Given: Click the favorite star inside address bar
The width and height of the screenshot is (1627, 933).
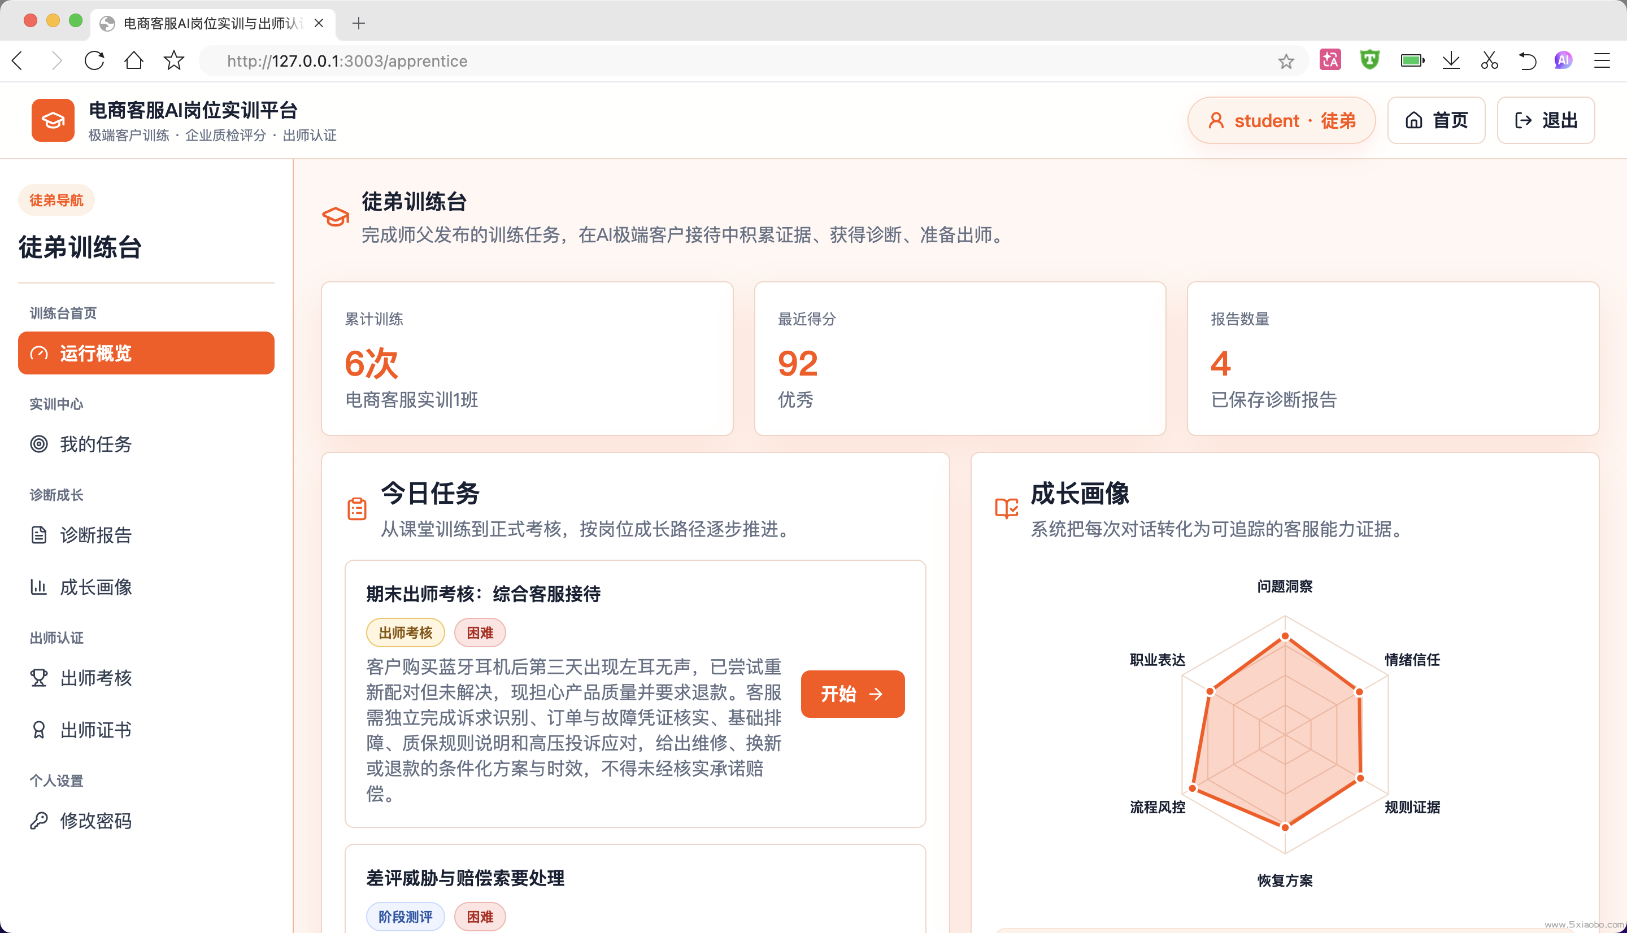Looking at the screenshot, I should tap(1285, 62).
